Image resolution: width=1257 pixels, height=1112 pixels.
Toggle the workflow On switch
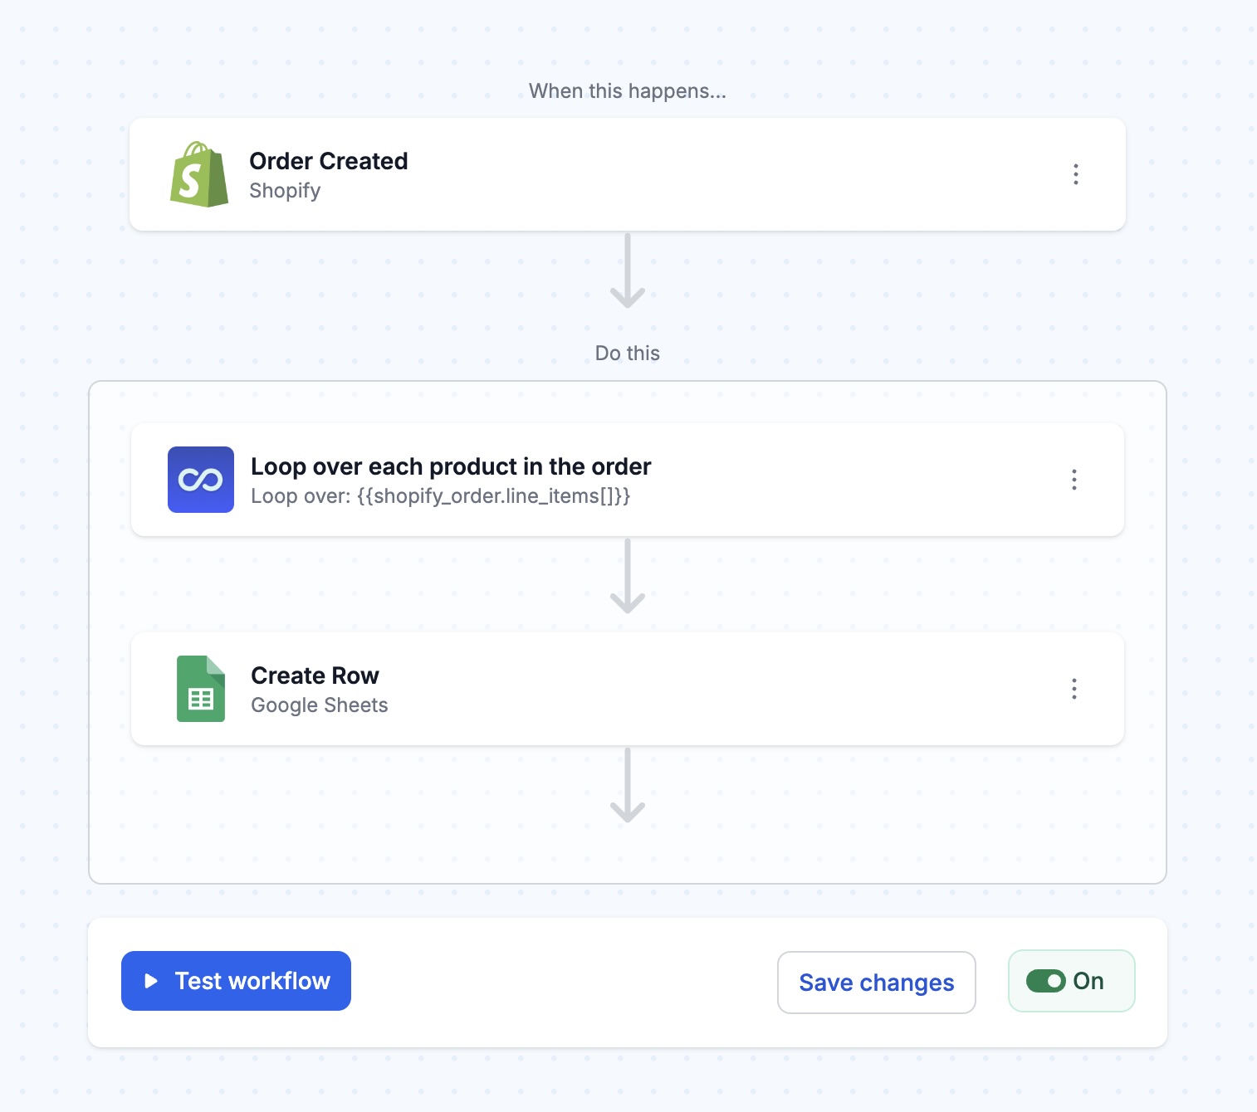1045,981
